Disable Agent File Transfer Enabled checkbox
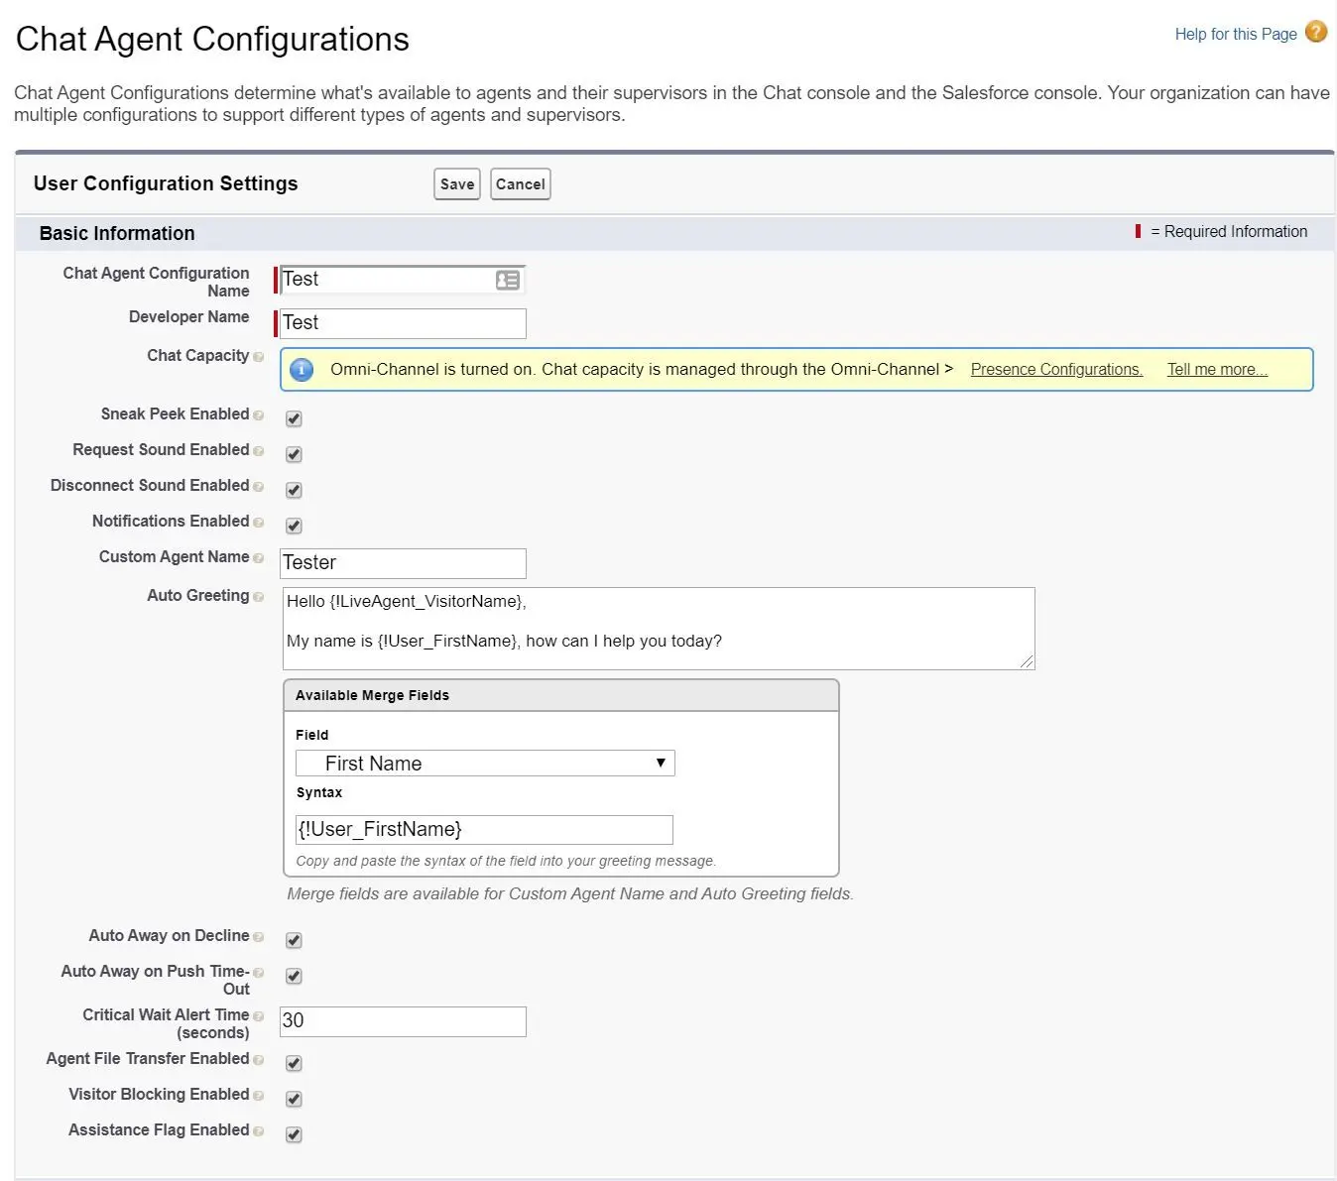This screenshot has height=1181, width=1337. [x=294, y=1063]
